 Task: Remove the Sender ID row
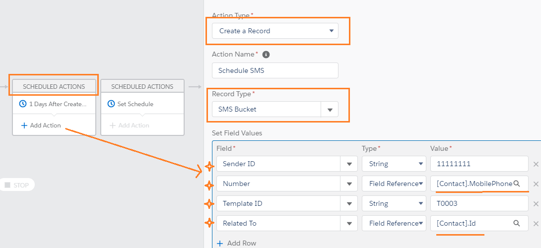(x=536, y=164)
